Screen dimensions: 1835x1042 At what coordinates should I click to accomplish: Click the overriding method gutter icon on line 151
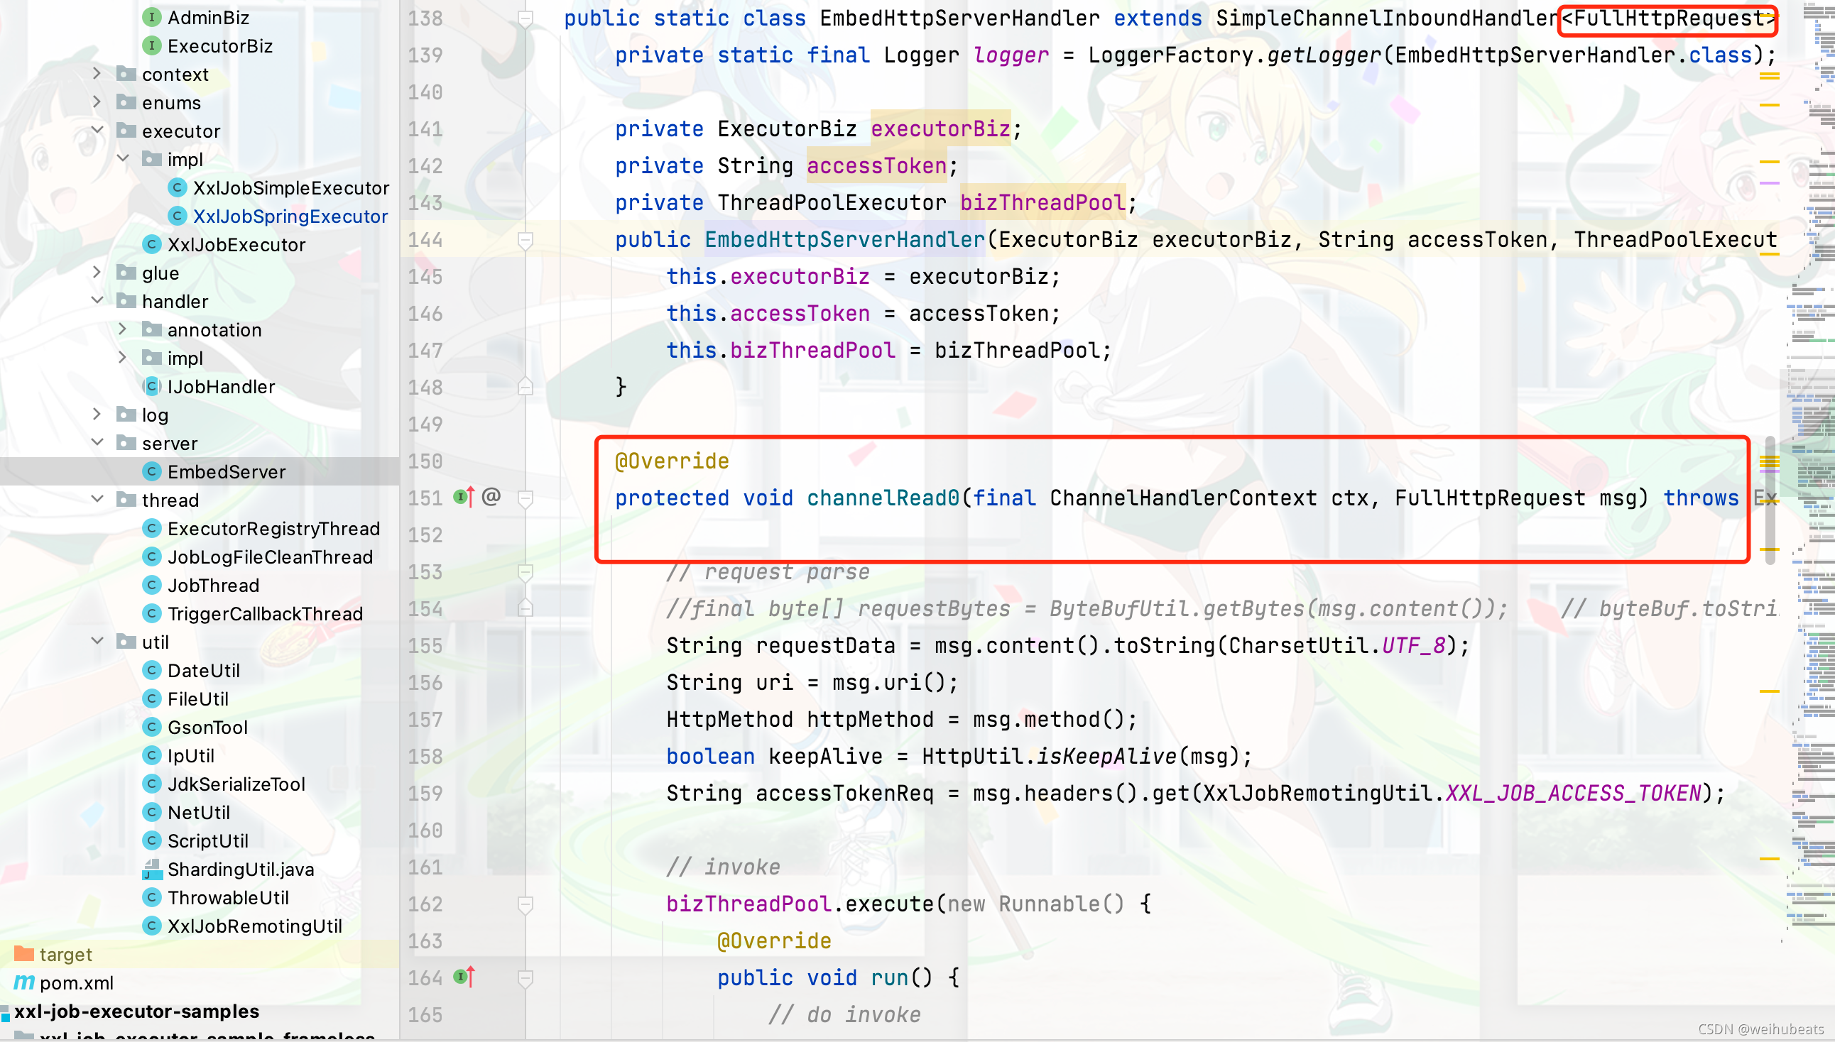click(x=464, y=497)
